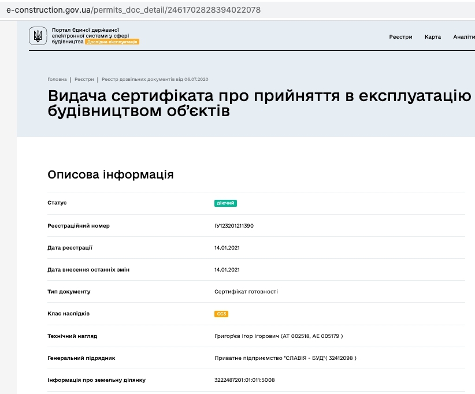Click the Дата реєстрації row label
This screenshot has width=475, height=394.
point(70,248)
